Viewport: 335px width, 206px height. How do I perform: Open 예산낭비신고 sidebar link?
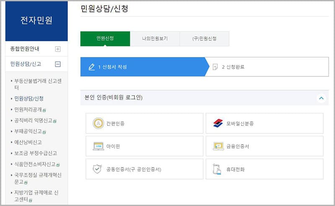point(28,142)
